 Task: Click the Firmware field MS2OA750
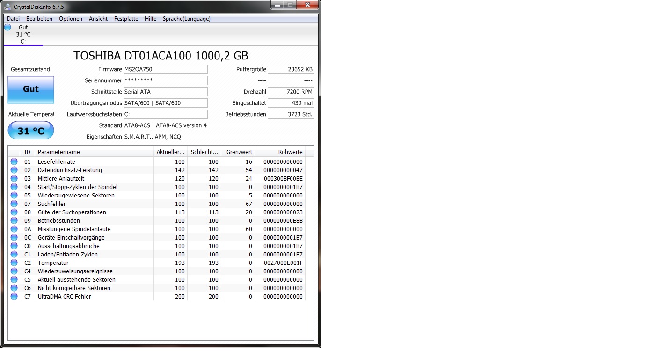[165, 69]
